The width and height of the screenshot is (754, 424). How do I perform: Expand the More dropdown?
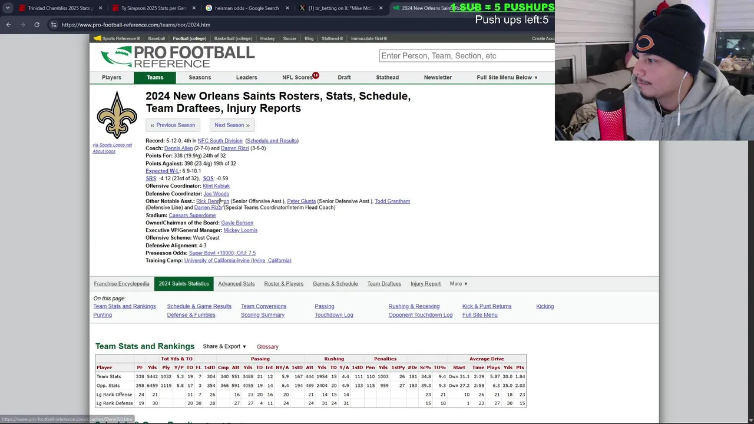458,284
